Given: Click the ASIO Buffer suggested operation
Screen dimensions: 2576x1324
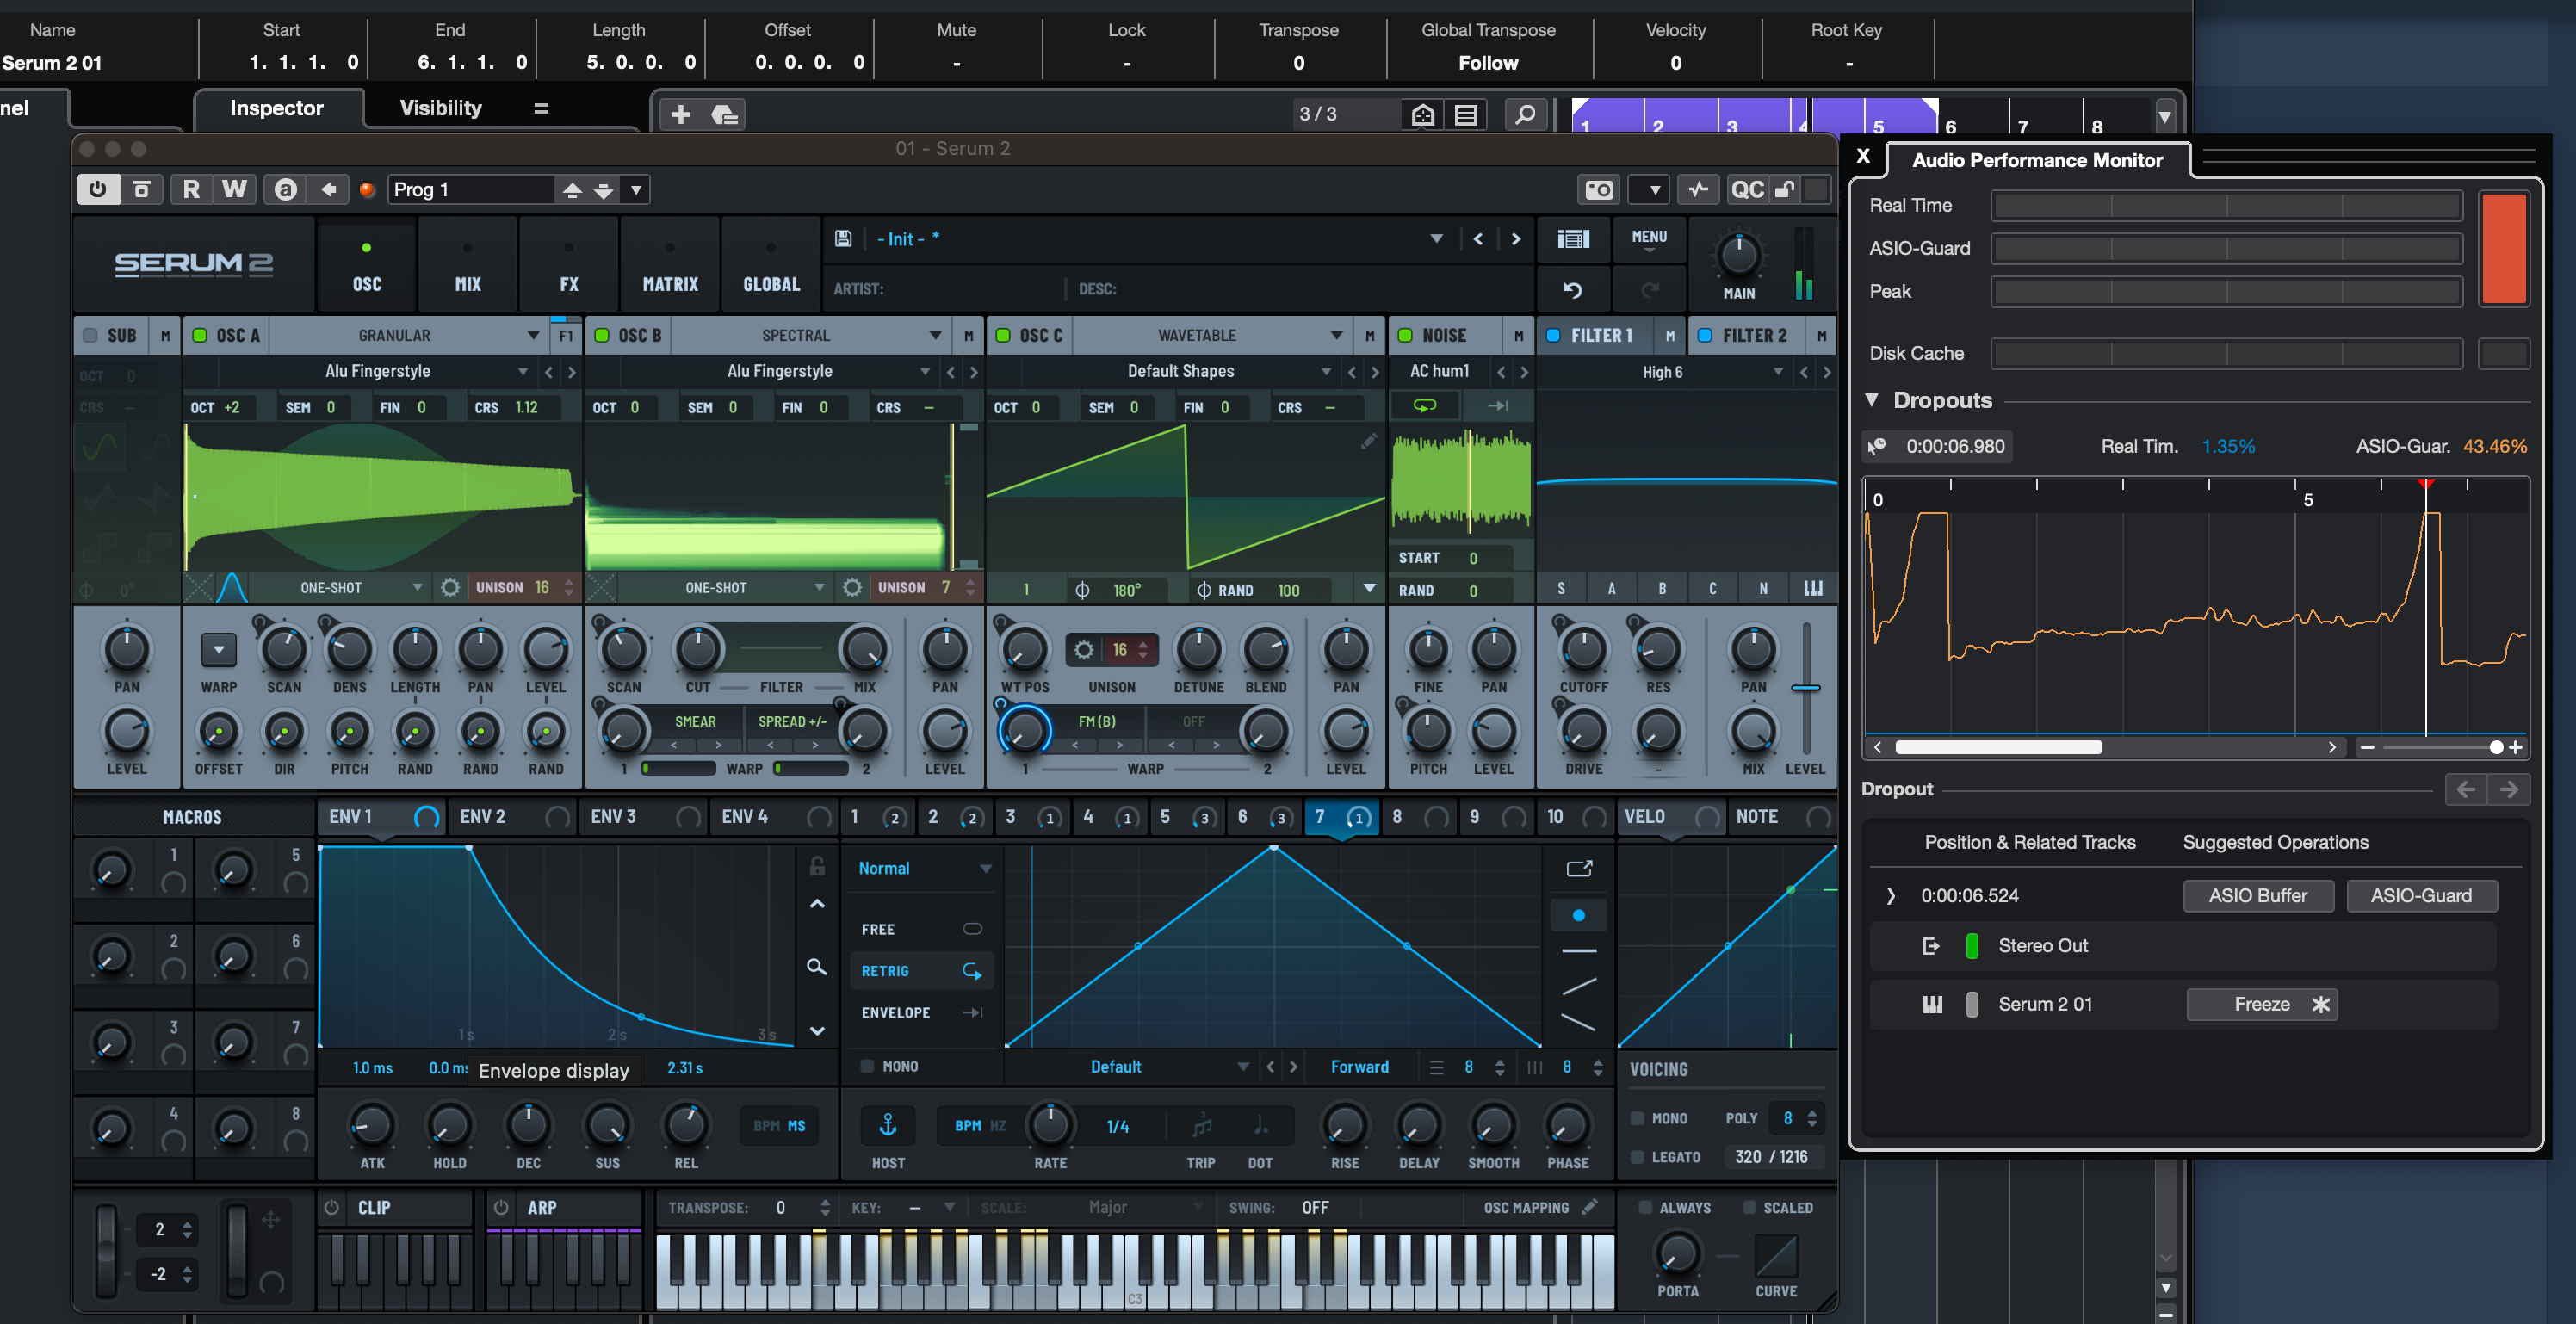Looking at the screenshot, I should pos(2258,895).
